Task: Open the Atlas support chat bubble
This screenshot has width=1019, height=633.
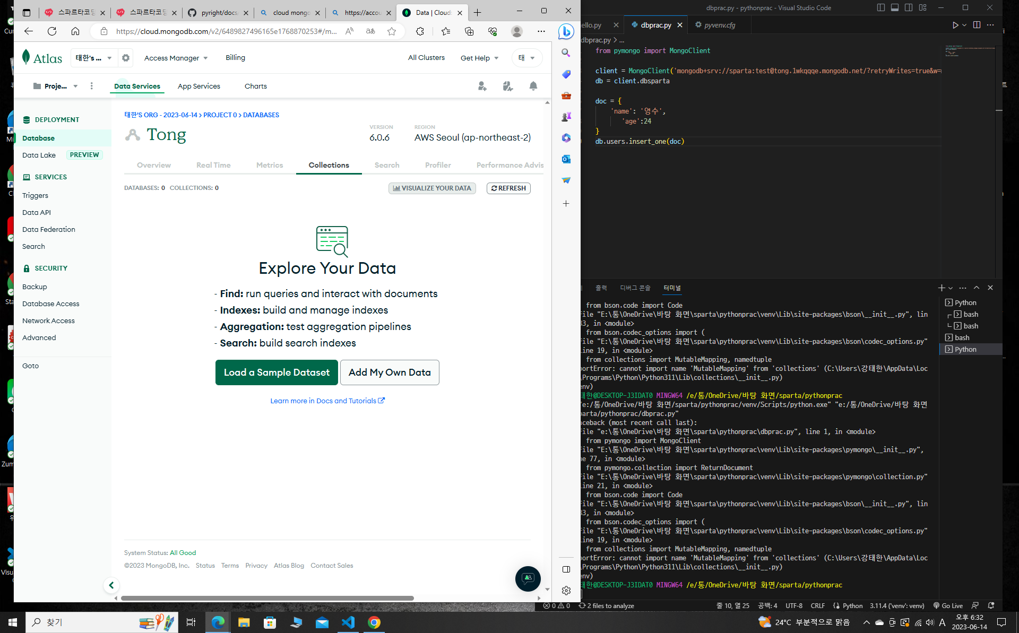Action: (x=528, y=578)
